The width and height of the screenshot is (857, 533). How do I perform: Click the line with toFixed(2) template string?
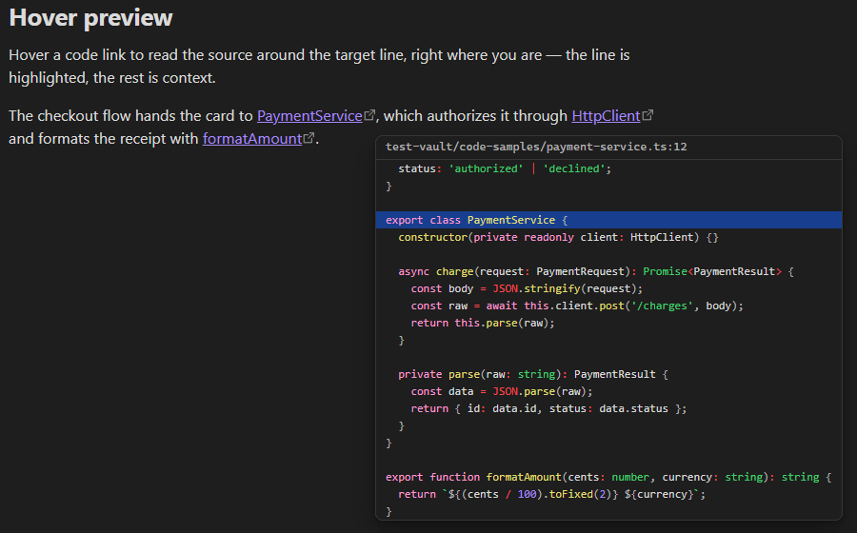(552, 494)
